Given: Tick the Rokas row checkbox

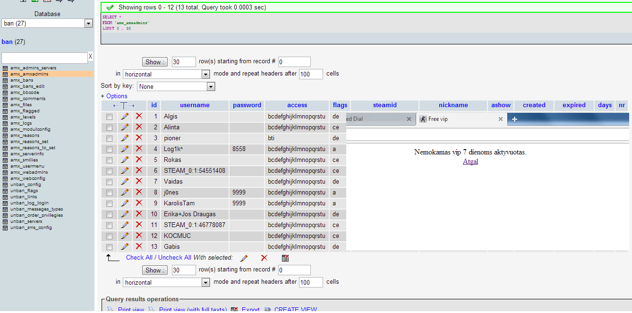Looking at the screenshot, I should coord(110,160).
